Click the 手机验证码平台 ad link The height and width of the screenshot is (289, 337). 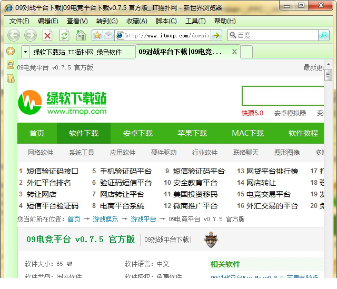point(126,171)
